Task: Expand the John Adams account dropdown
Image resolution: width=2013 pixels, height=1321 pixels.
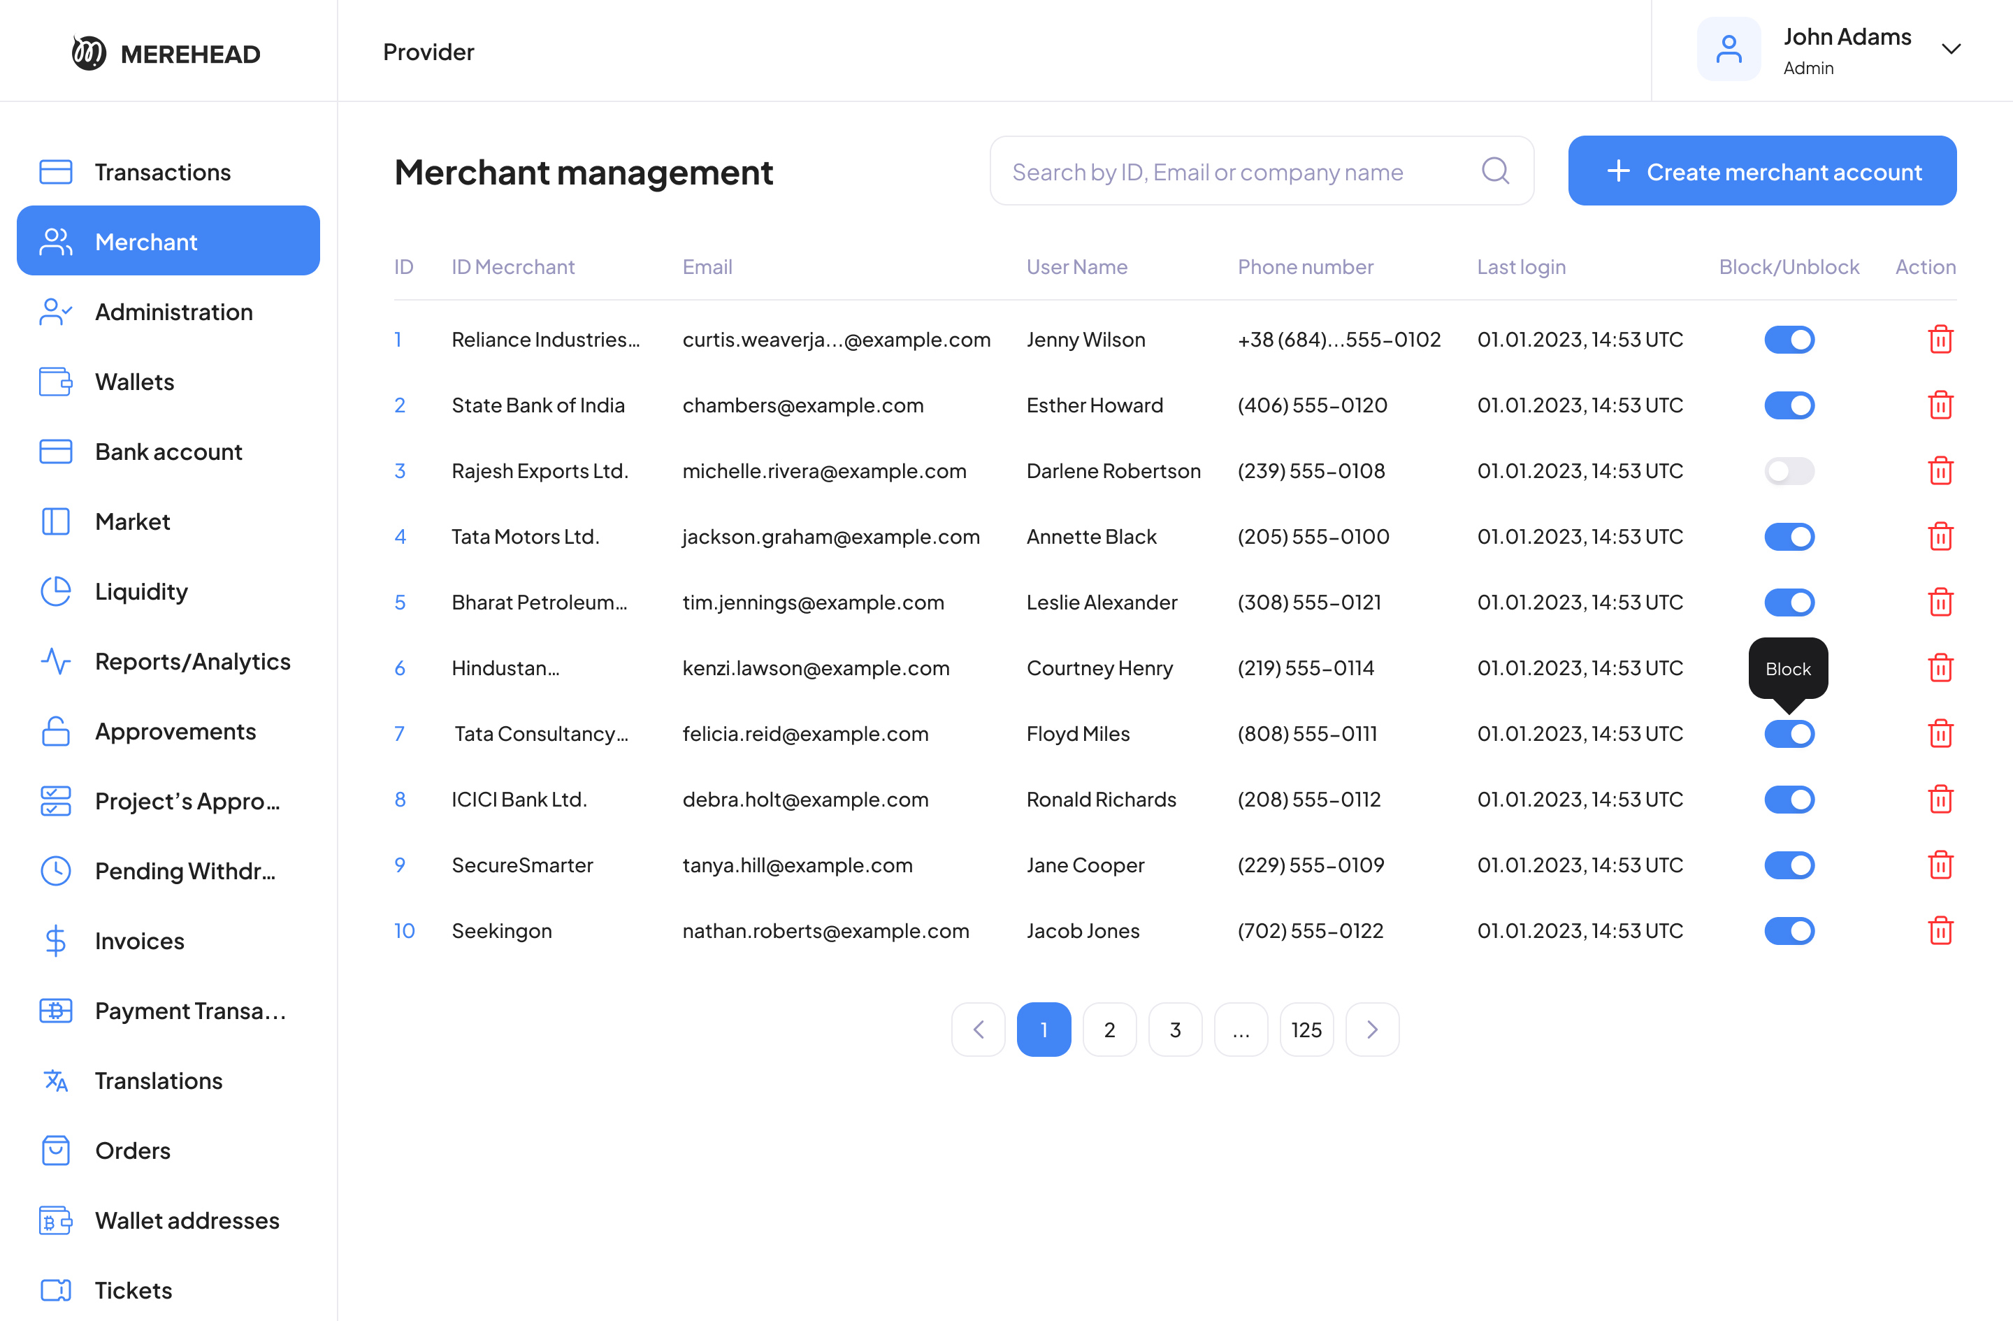Action: [1950, 49]
